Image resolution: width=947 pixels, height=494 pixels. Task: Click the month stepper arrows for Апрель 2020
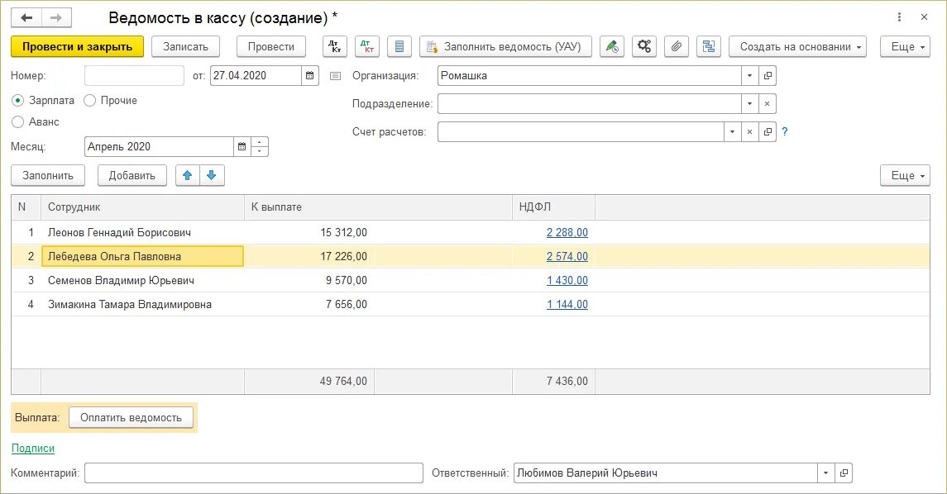(x=260, y=147)
